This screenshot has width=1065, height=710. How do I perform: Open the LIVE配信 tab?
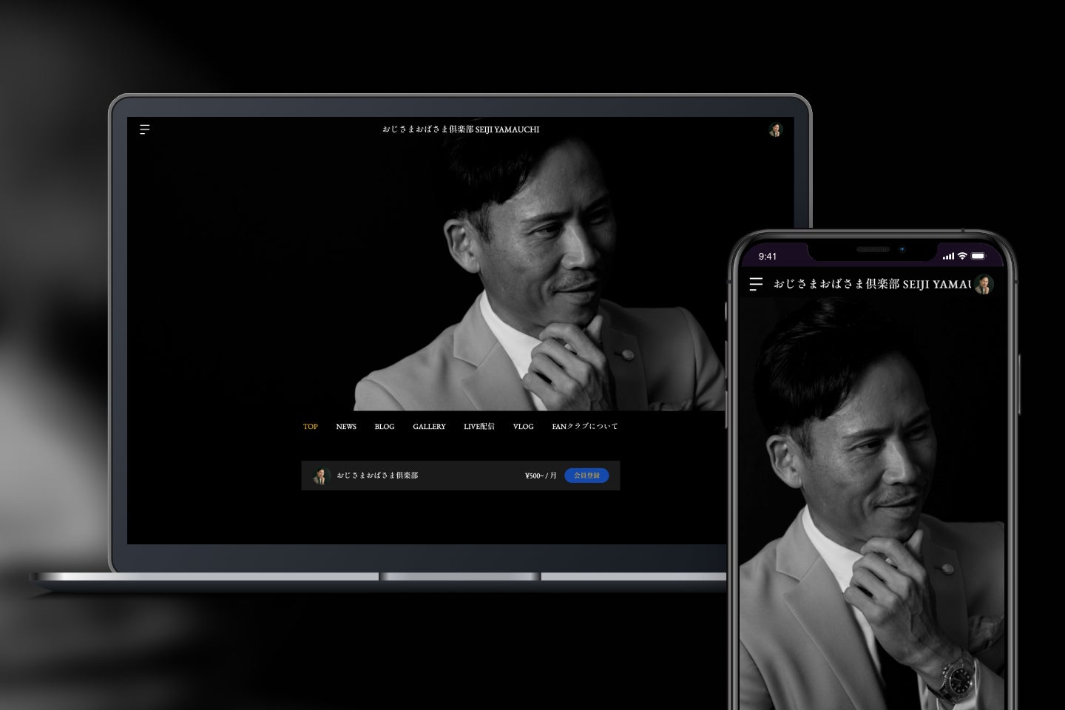479,427
